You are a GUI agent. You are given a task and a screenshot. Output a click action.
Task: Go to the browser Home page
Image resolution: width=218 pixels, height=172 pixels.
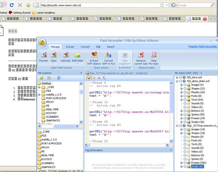28,5
